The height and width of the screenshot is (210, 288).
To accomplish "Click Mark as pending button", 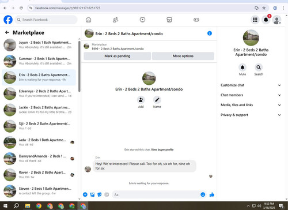I will tap(118, 56).
